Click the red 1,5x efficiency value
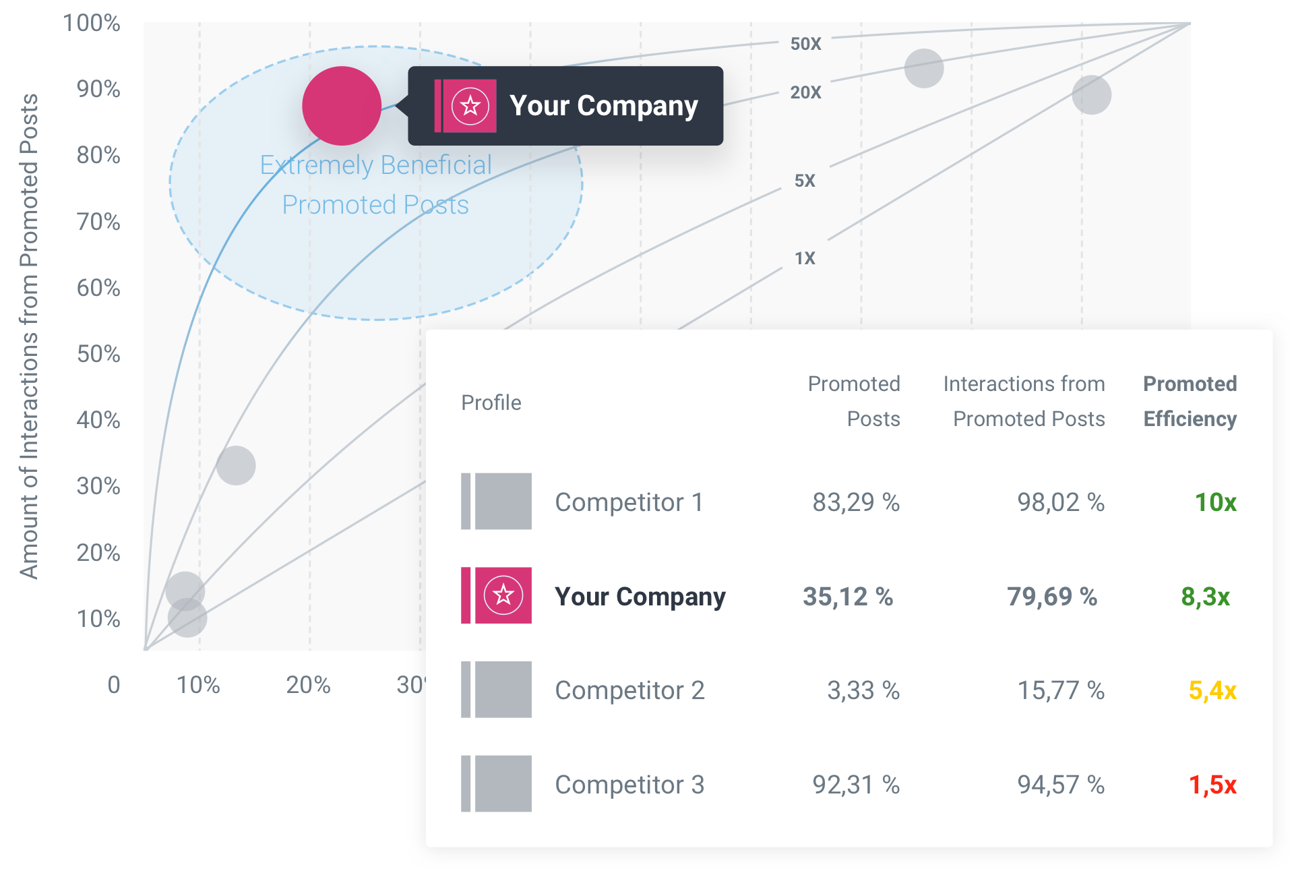The width and height of the screenshot is (1294, 871). coord(1212,785)
